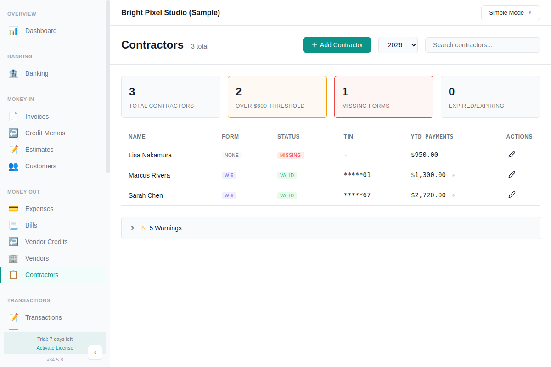The height and width of the screenshot is (367, 551).
Task: Navigate to Bills in the sidebar
Action: coord(31,225)
